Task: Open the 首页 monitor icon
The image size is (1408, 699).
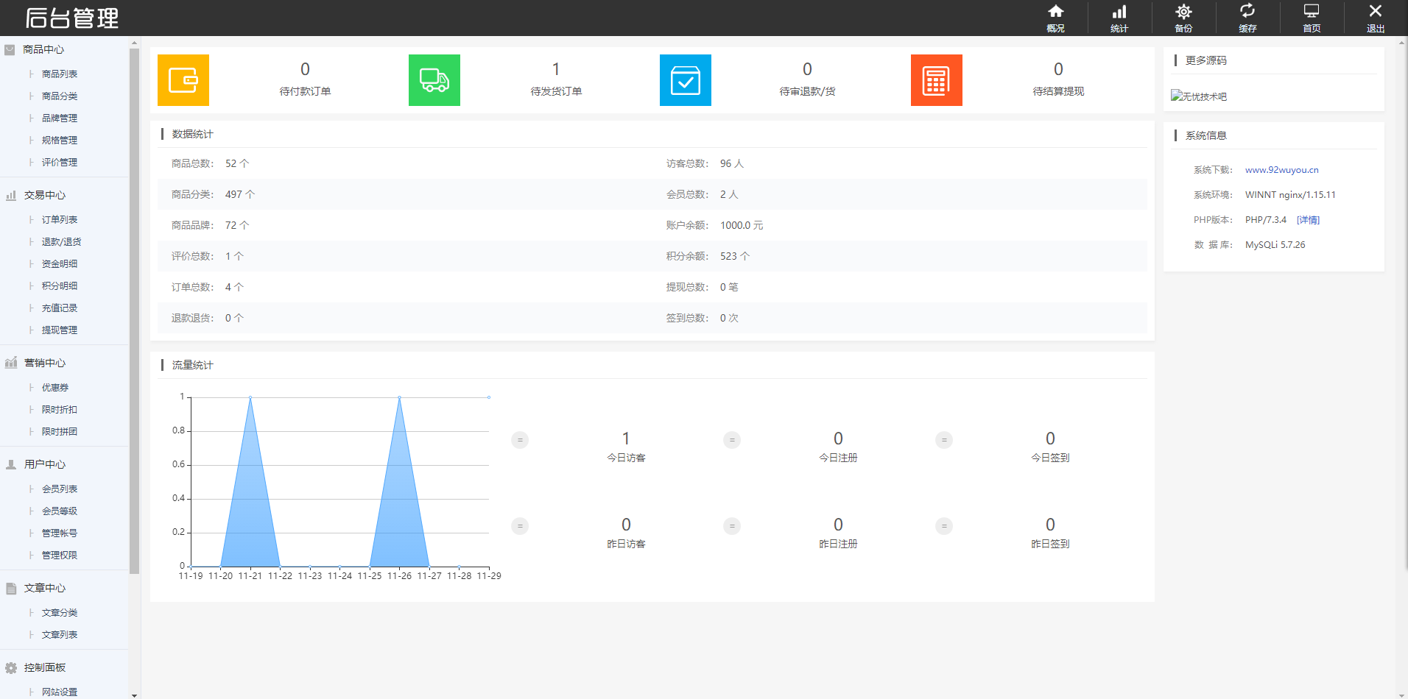Action: (1311, 18)
